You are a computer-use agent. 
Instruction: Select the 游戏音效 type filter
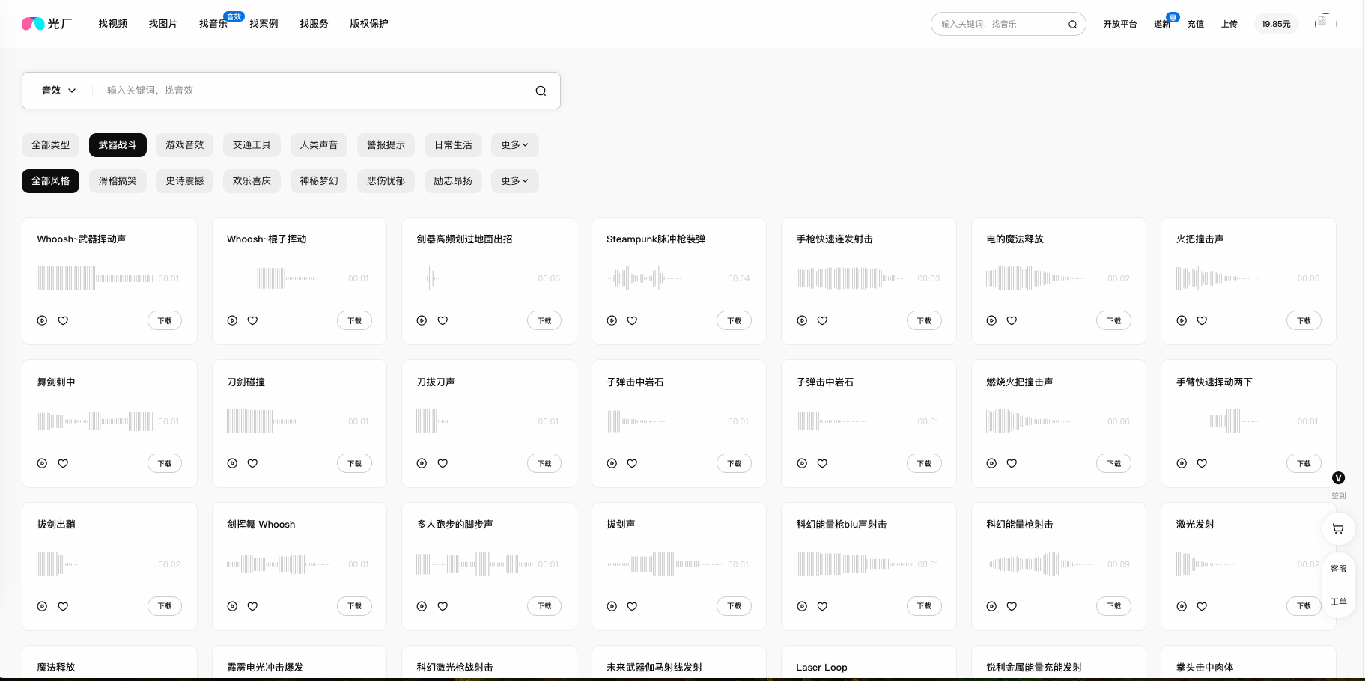184,145
